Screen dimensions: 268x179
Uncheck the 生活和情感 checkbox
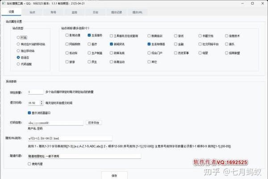coord(149,44)
